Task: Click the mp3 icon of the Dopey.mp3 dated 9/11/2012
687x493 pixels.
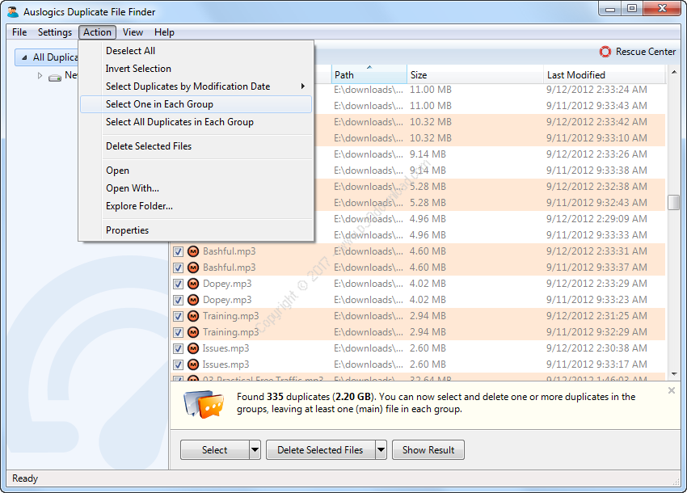Action: click(193, 300)
